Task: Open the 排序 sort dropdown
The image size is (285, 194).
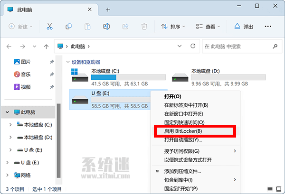Action: [x=173, y=27]
